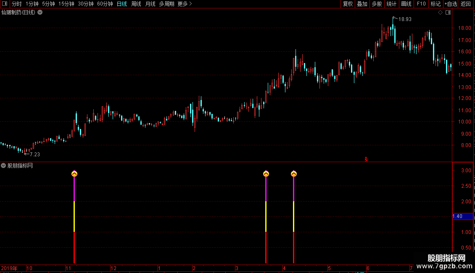Click the first yellow arrow signal marker
475x273 pixels.
pyautogui.click(x=74, y=174)
